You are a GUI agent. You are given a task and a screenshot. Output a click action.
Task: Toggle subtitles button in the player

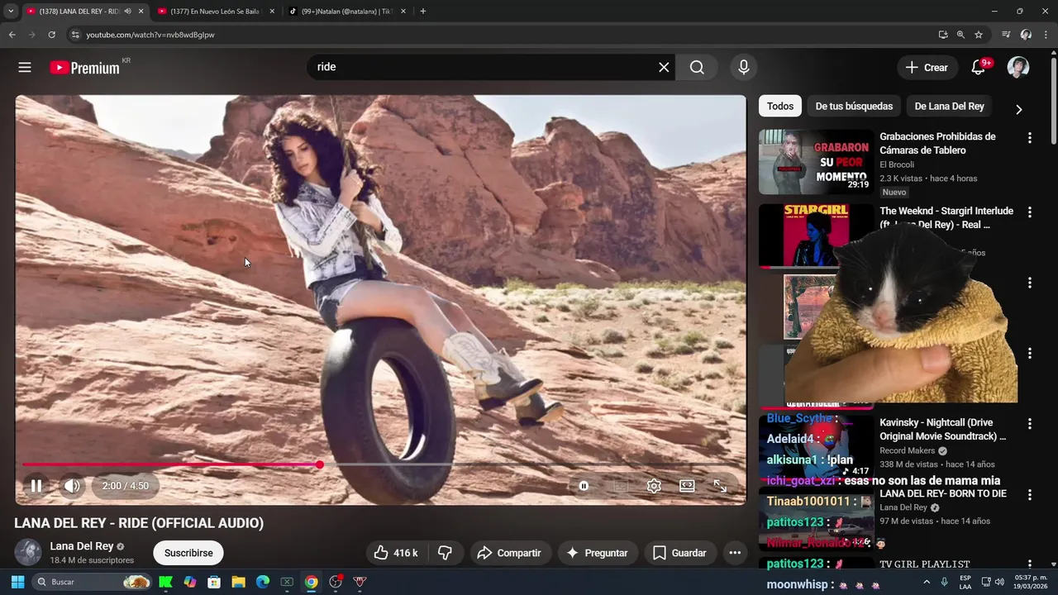tap(620, 486)
